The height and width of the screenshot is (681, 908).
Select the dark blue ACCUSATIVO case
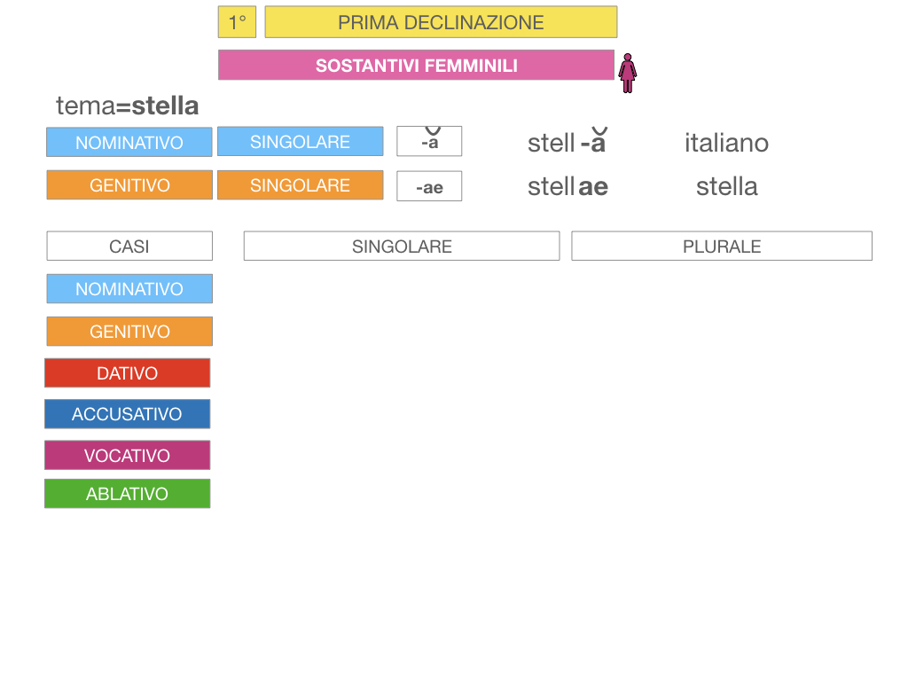tap(128, 414)
